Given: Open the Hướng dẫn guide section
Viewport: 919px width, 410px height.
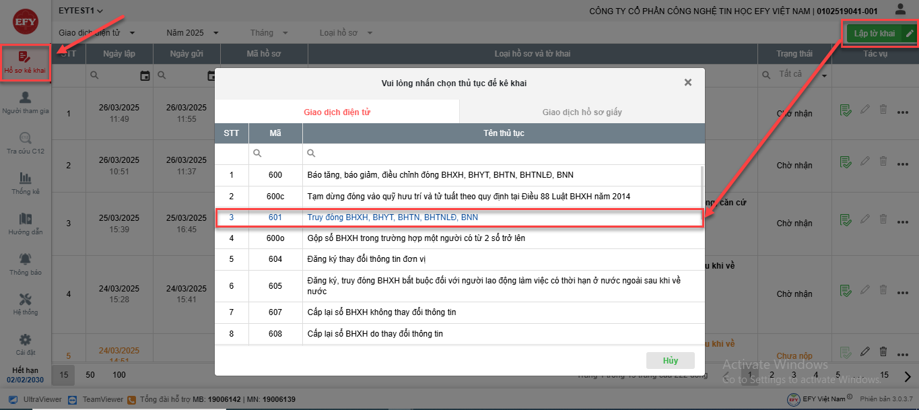Looking at the screenshot, I should click(26, 224).
